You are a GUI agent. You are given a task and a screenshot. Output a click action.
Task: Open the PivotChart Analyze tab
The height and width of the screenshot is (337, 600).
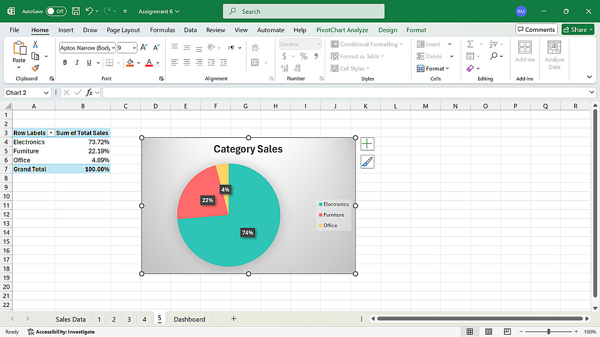342,30
